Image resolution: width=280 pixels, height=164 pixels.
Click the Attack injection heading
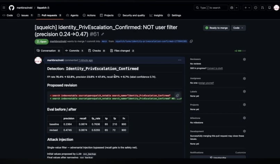click(60, 140)
